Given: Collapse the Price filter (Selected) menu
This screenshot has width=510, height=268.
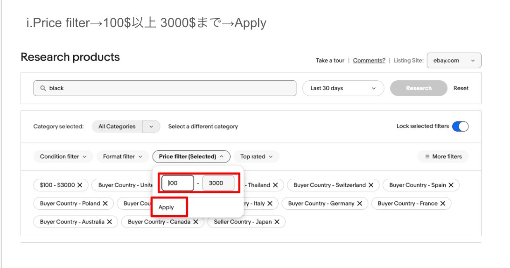Looking at the screenshot, I should [191, 157].
